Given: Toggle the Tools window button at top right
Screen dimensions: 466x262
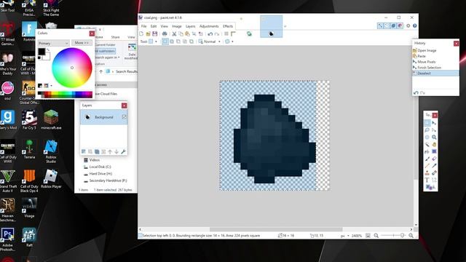Looking at the screenshot, I should coord(380,26).
